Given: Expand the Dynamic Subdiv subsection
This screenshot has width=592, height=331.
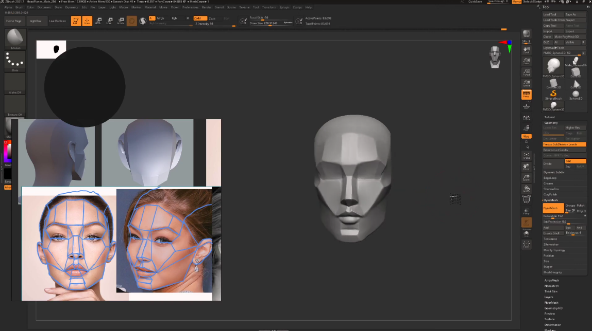Looking at the screenshot, I should tap(554, 172).
